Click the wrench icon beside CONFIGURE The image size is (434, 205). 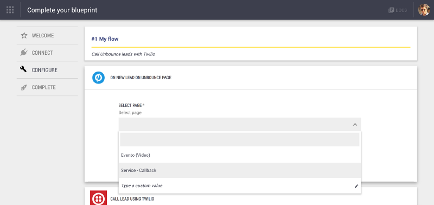(24, 69)
